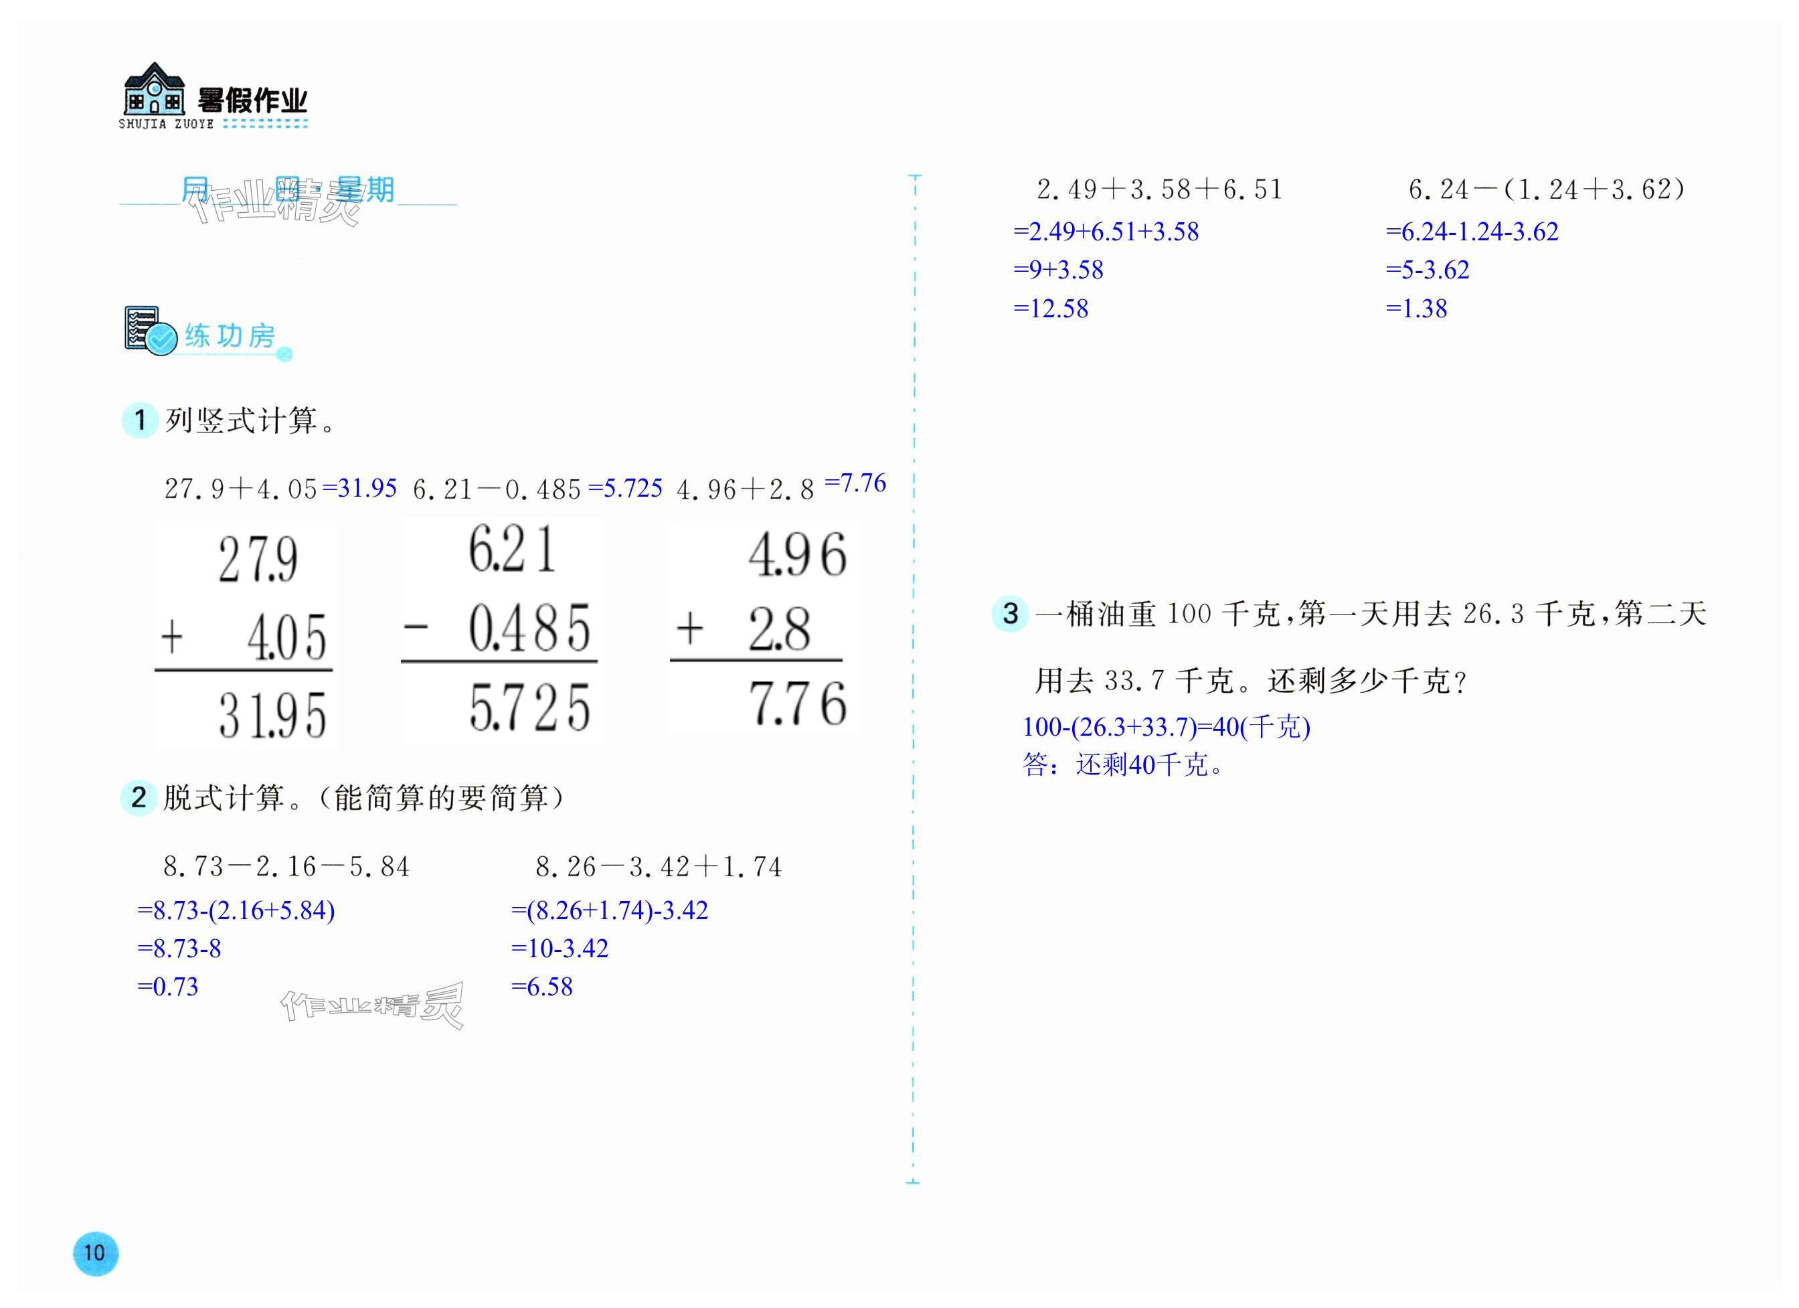Click the school house logo icon
Image resolution: width=1799 pixels, height=1308 pixels.
click(x=154, y=89)
